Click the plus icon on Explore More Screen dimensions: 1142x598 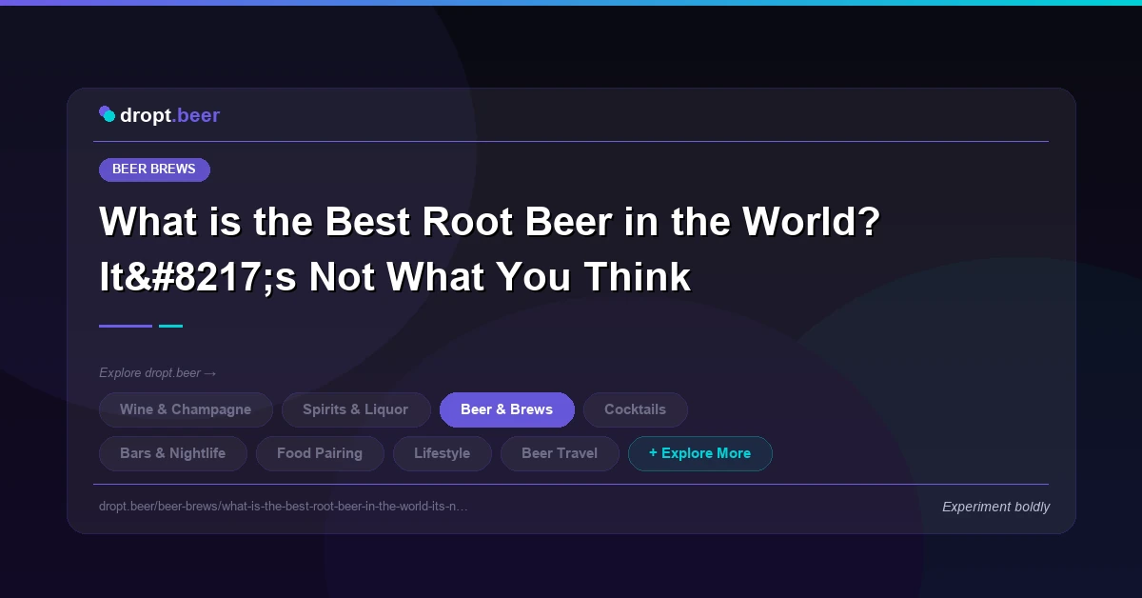(654, 453)
